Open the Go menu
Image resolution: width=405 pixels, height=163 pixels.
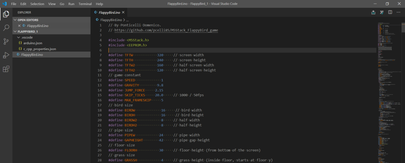point(62,4)
